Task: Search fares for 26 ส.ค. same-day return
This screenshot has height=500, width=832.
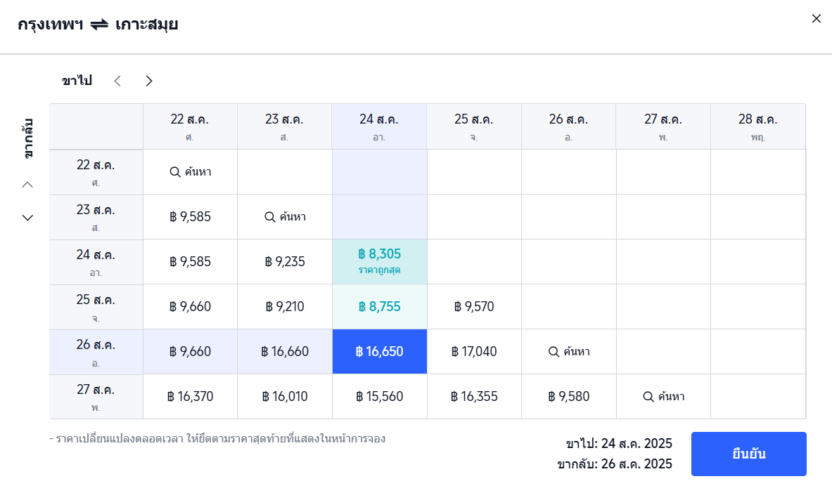Action: pos(569,351)
